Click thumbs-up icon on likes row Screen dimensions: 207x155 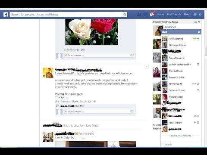[x=58, y=106]
